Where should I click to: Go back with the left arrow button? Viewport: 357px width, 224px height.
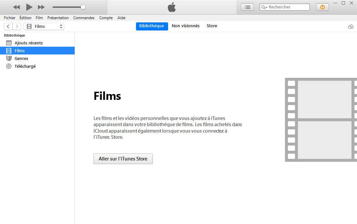tap(8, 26)
